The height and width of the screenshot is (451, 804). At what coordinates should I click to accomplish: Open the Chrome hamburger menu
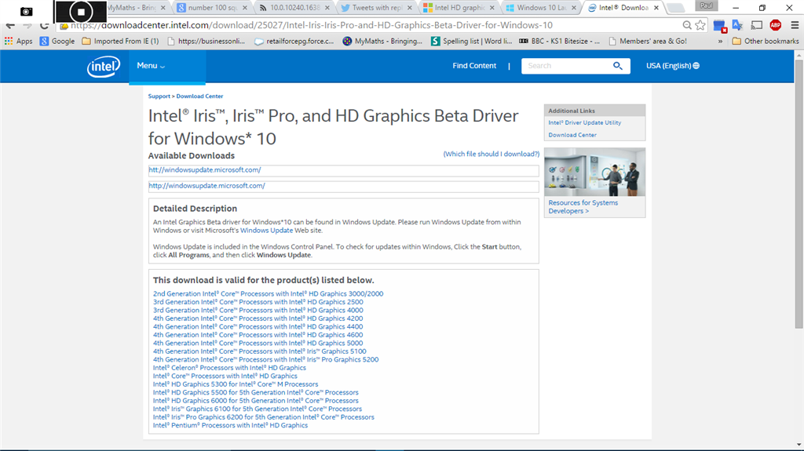(795, 25)
